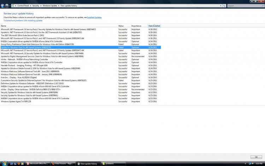
Task: Click Switch between windows quick launch icon
Action: (x=15, y=164)
